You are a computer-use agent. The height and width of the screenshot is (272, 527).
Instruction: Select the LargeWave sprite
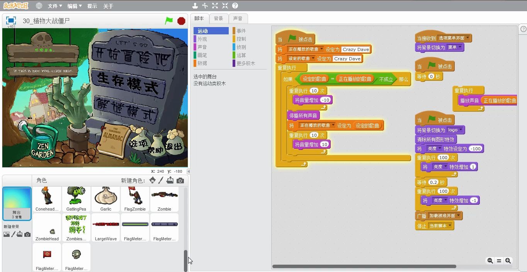106,228
